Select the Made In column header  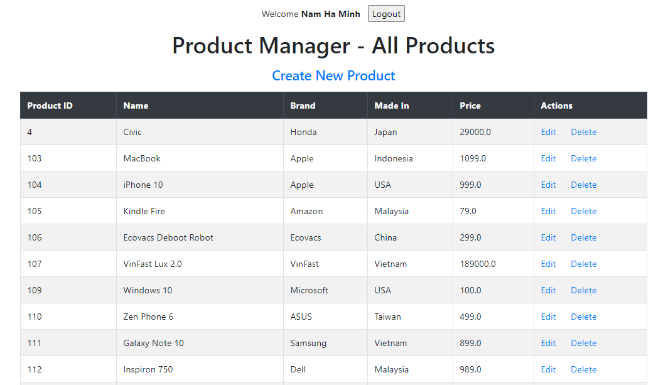point(410,106)
